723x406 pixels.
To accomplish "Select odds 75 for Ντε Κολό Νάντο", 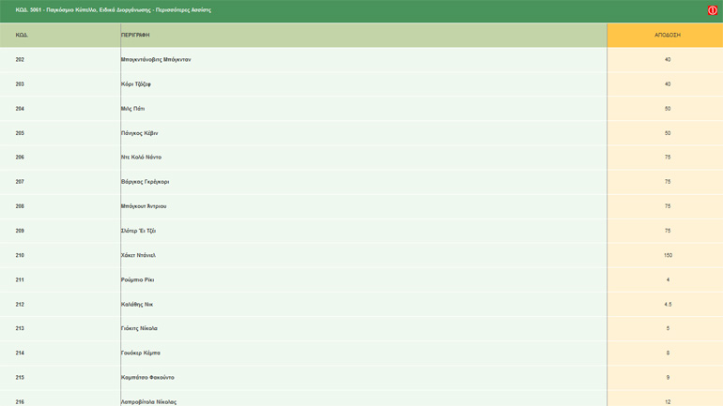I will click(667, 158).
